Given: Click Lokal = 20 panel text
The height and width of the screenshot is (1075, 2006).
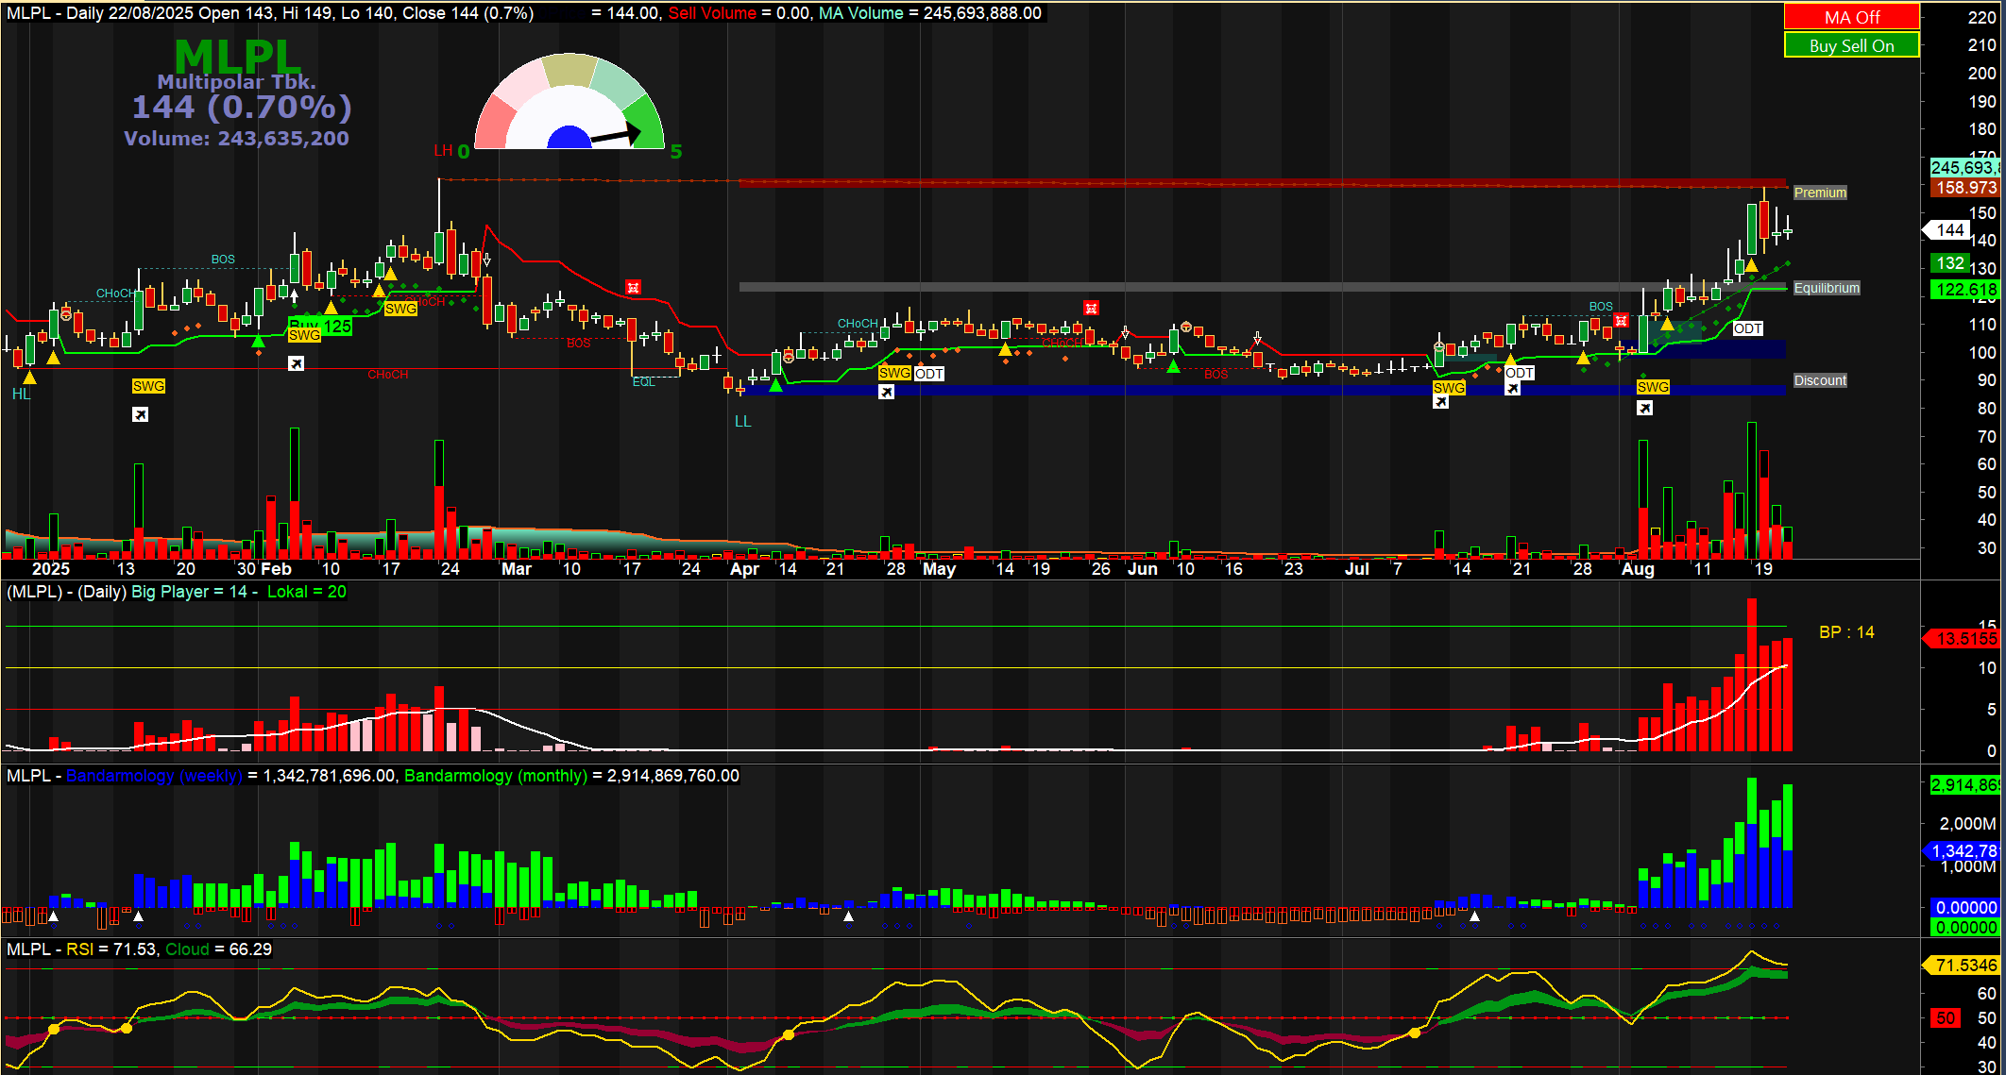Looking at the screenshot, I should point(307,592).
